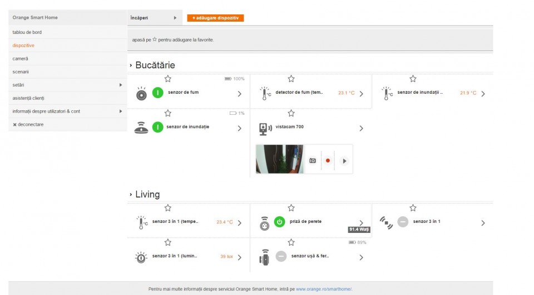
Task: Toggle the green senzor de fum switch
Action: pyautogui.click(x=157, y=93)
